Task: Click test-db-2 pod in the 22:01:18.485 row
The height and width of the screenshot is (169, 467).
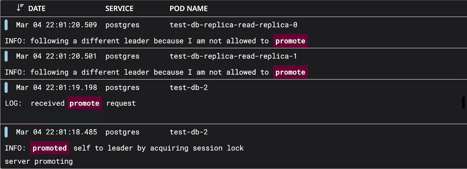Action: point(189,132)
